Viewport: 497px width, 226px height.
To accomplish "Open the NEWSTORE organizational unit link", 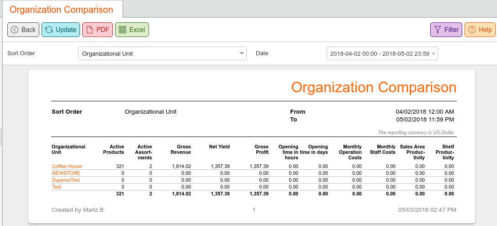I will tap(66, 173).
